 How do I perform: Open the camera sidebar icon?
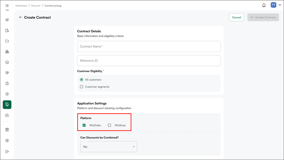[x=7, y=115]
